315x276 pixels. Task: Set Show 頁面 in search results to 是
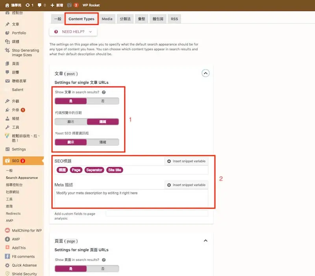[71, 269]
